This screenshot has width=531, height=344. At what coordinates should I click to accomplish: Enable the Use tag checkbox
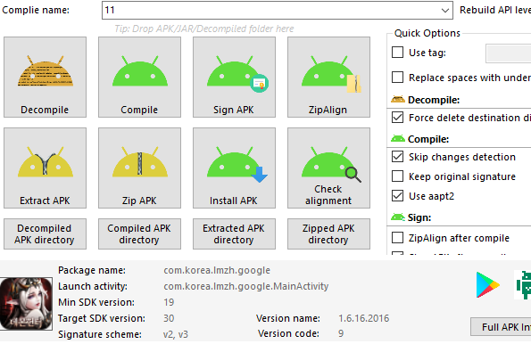pyautogui.click(x=397, y=53)
